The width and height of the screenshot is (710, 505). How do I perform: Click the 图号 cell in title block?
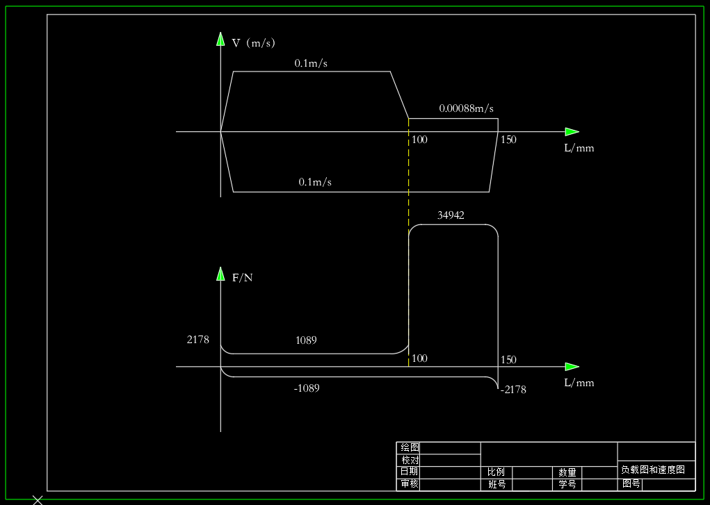pyautogui.click(x=631, y=483)
